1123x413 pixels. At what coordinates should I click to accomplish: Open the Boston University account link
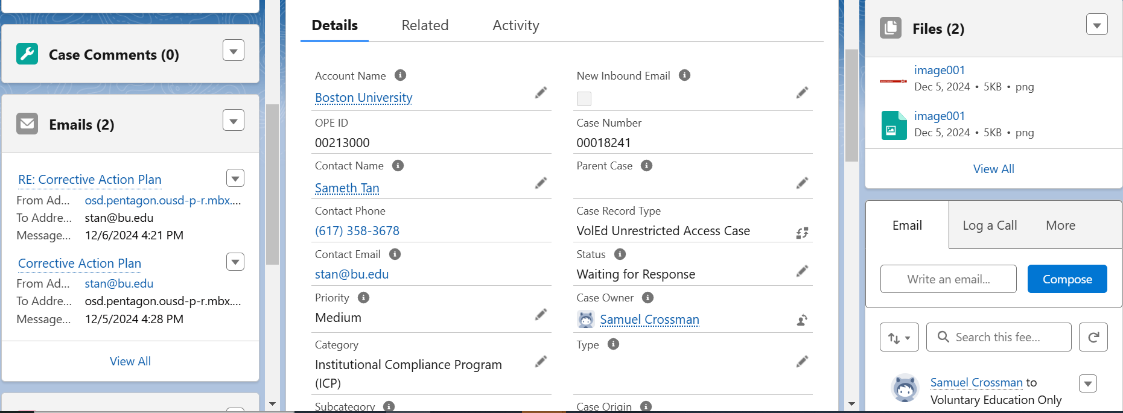pos(363,98)
